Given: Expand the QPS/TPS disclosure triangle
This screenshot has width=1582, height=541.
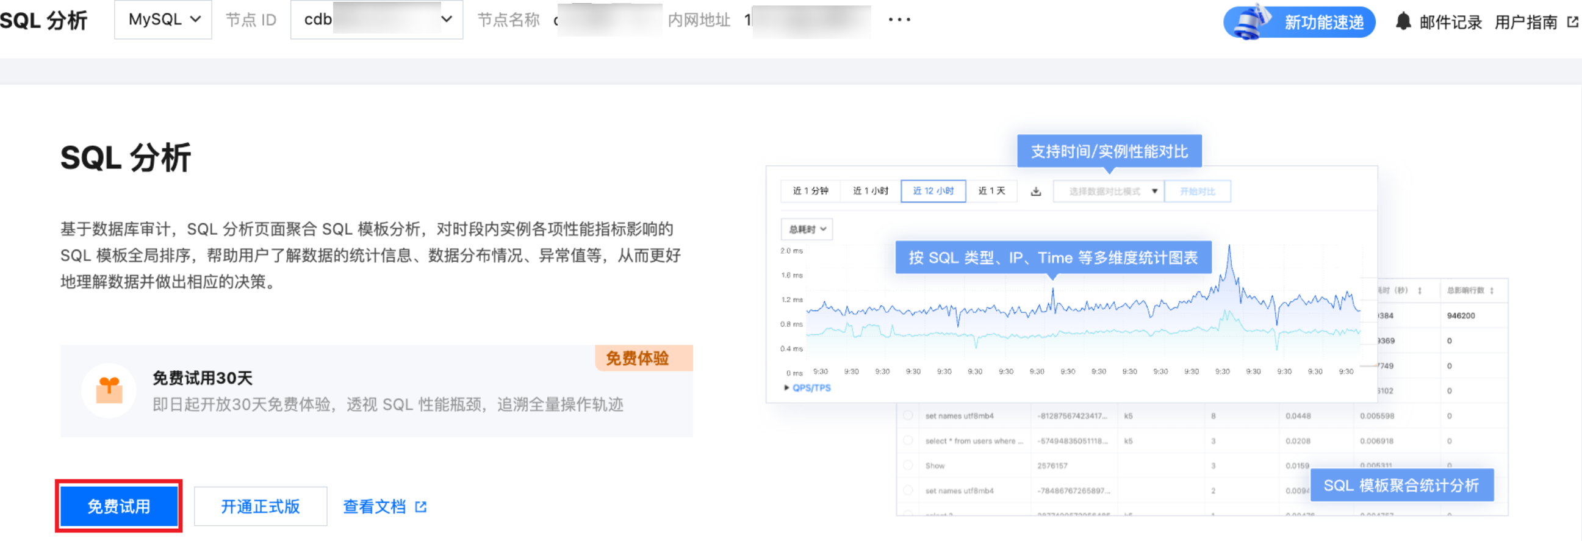Looking at the screenshot, I should coord(786,387).
